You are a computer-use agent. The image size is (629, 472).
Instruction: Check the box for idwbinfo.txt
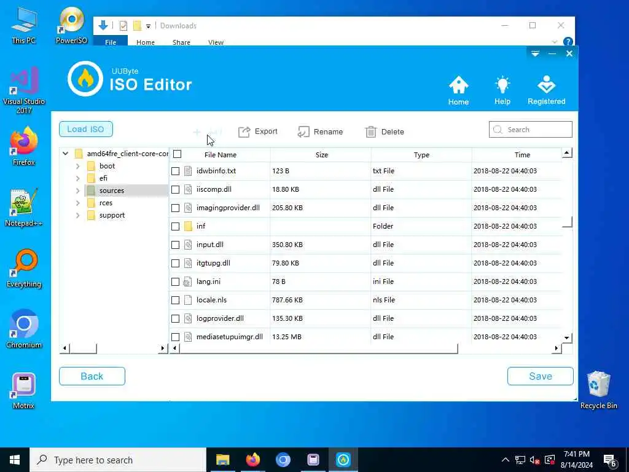tap(175, 171)
